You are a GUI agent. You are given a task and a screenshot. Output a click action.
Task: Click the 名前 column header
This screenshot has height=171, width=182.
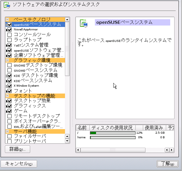point(83,128)
